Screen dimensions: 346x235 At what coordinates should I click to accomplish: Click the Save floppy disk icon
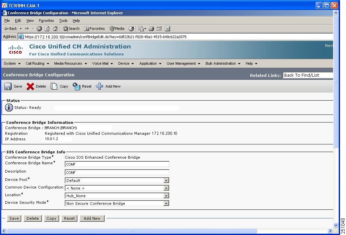(x=8, y=86)
